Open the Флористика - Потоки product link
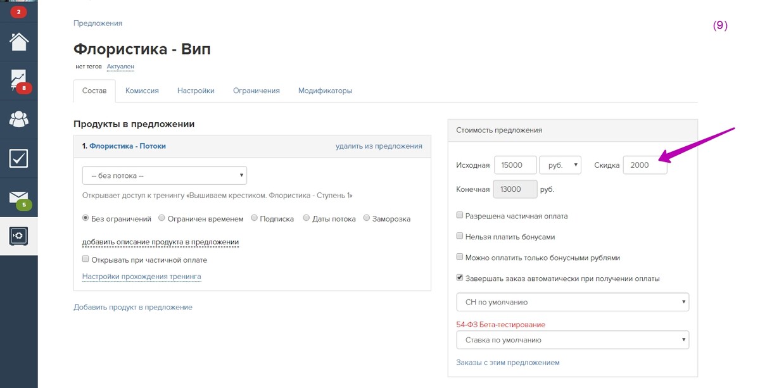The height and width of the screenshot is (388, 760). 127,146
